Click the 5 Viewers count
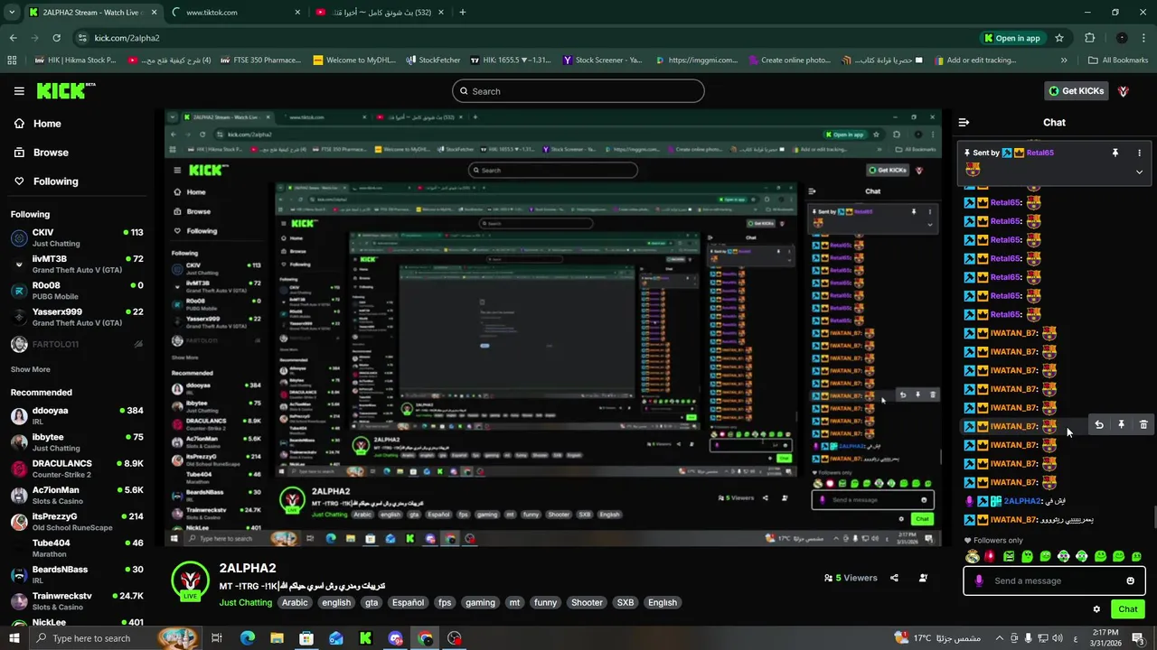 851,578
